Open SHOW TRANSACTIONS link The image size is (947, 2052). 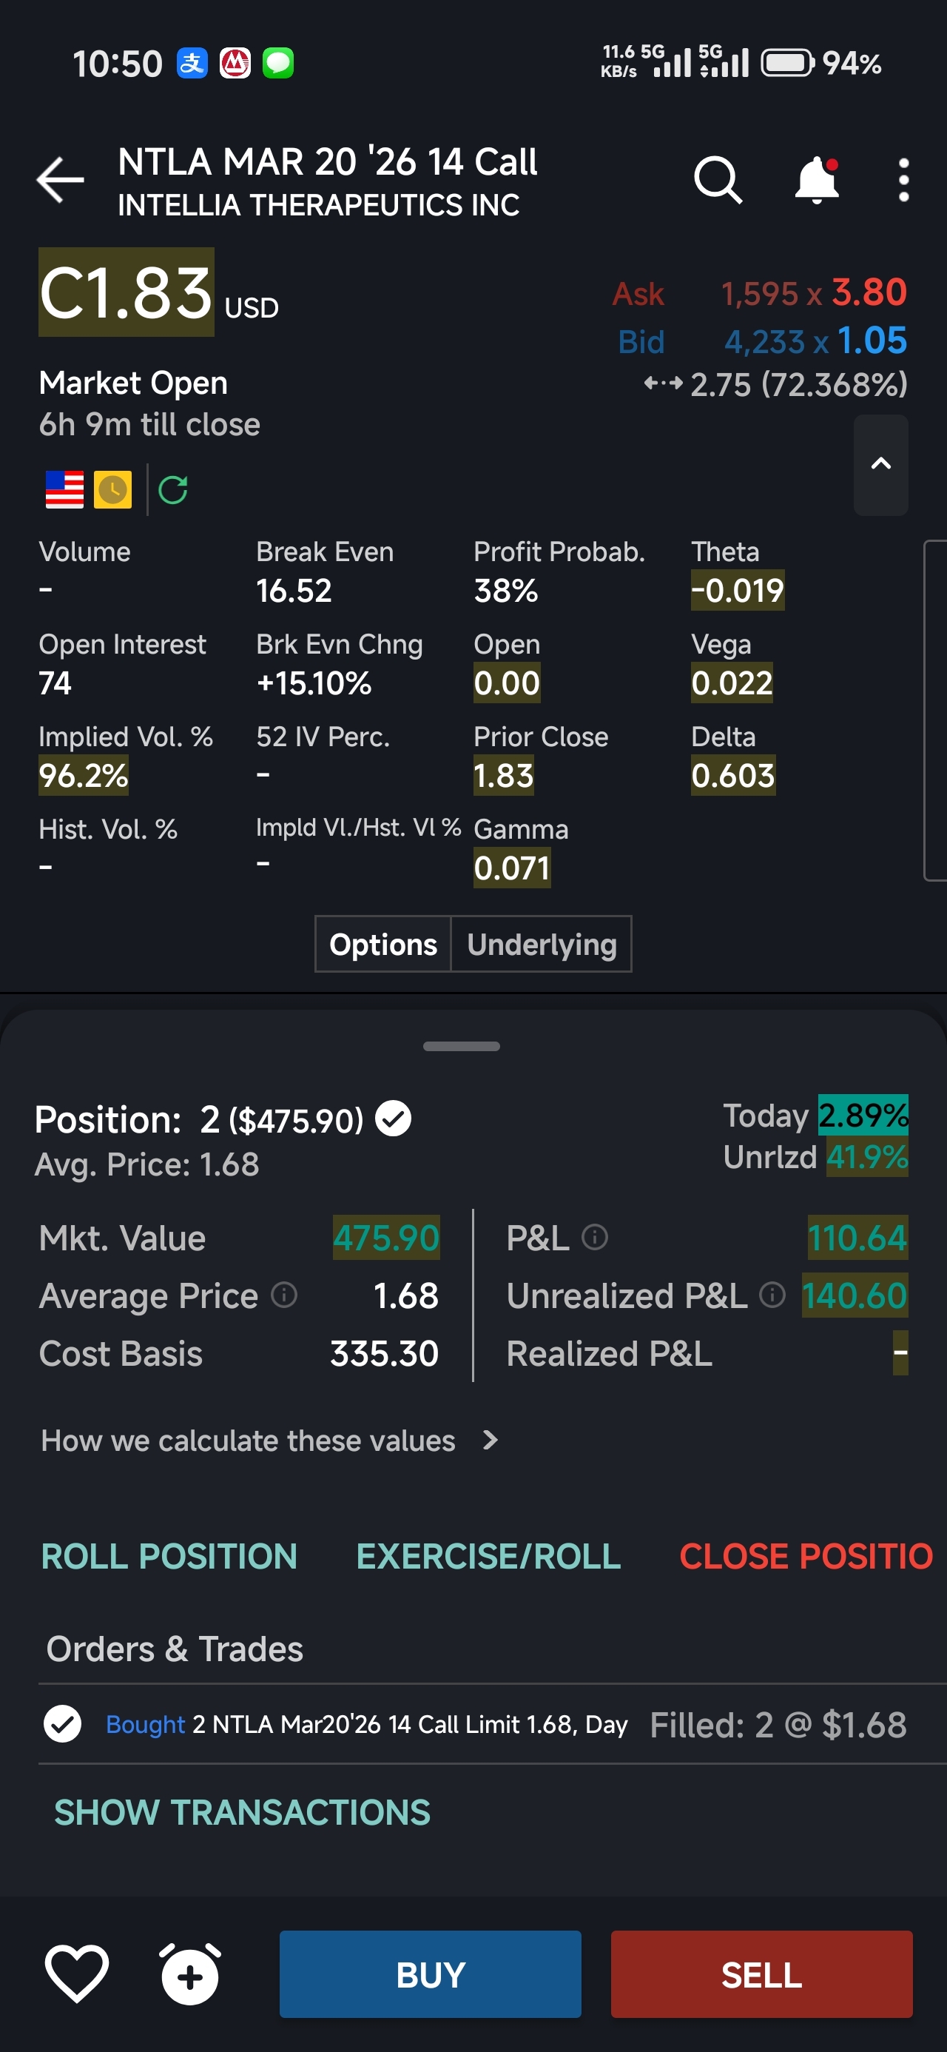(x=242, y=1812)
